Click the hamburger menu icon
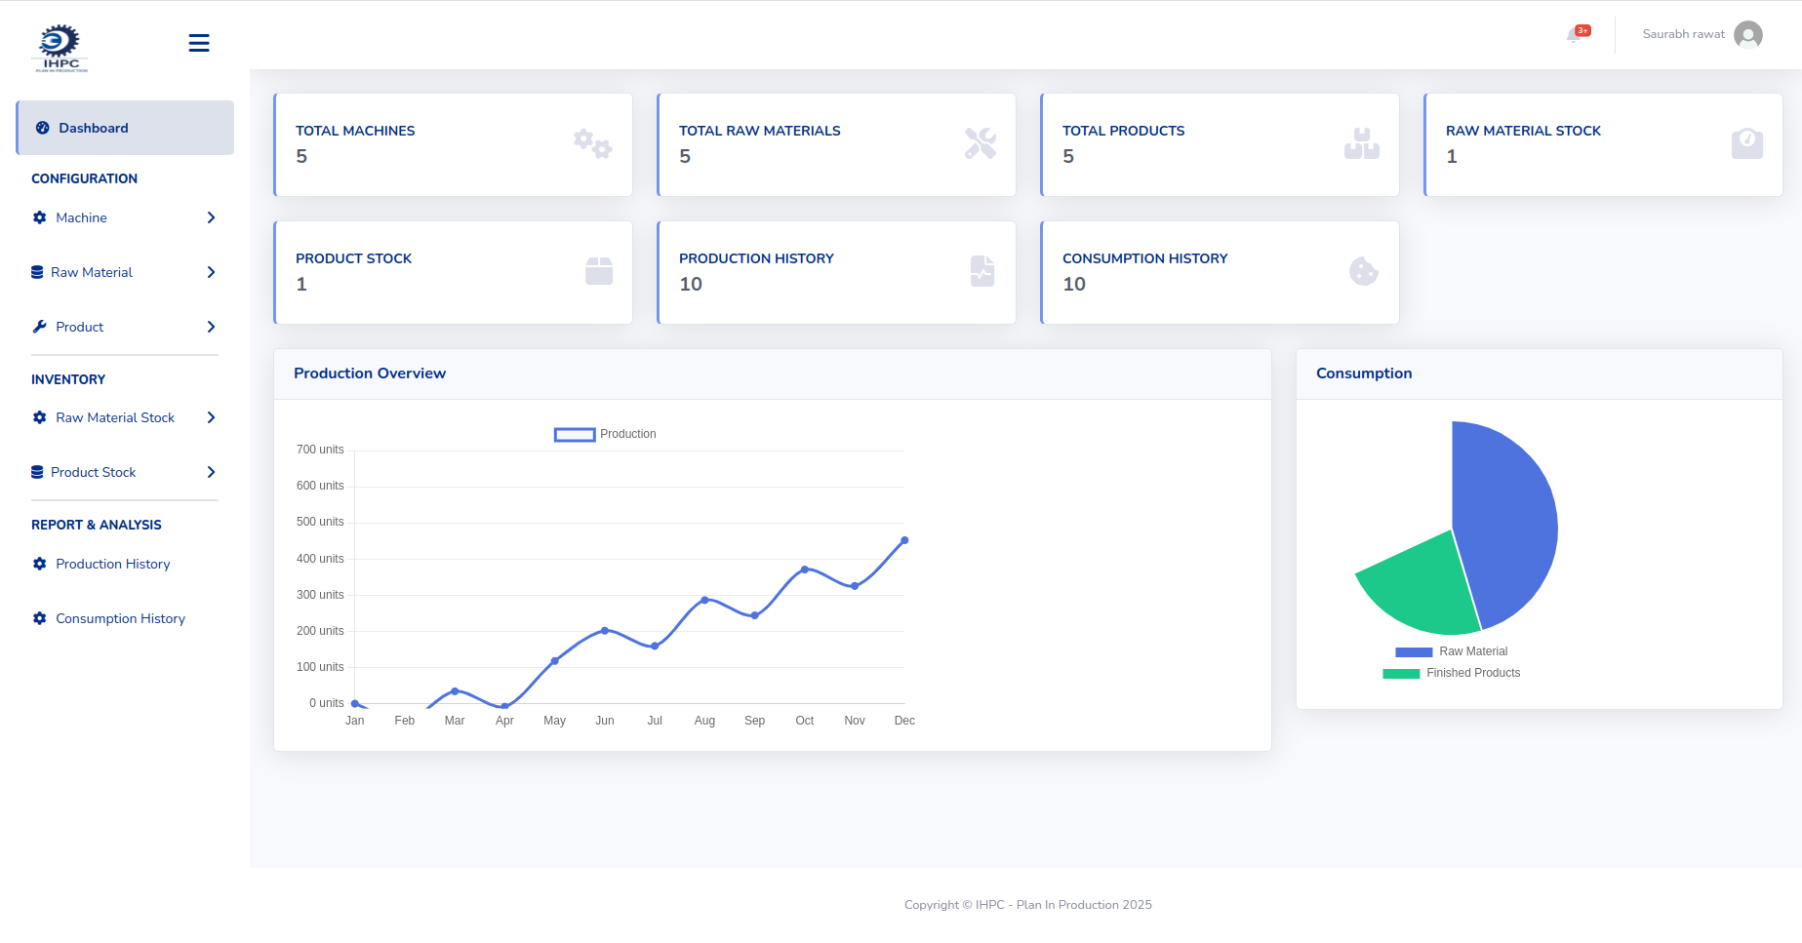This screenshot has height=943, width=1802. click(199, 43)
